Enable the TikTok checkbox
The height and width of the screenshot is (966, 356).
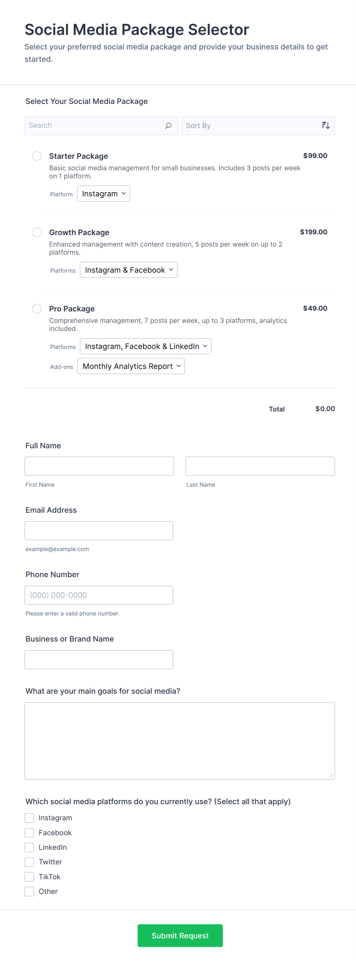point(29,877)
